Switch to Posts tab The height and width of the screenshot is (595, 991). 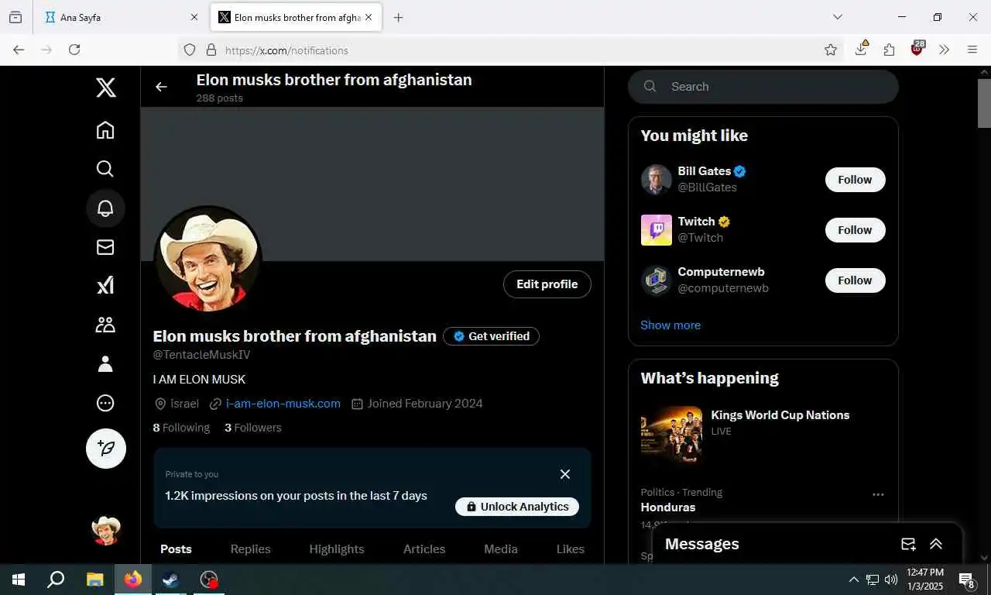point(176,549)
